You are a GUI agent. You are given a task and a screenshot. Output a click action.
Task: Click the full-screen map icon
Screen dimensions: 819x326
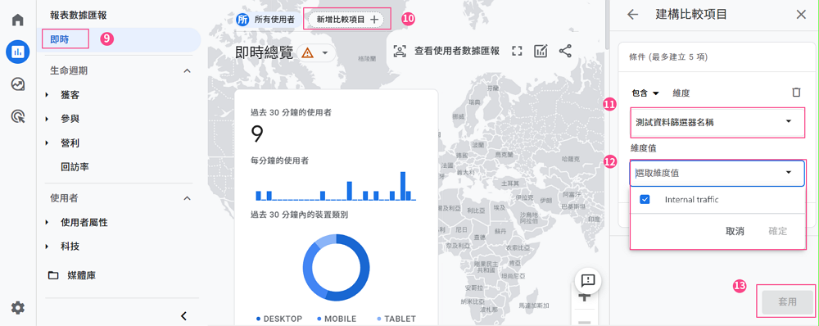tap(517, 52)
